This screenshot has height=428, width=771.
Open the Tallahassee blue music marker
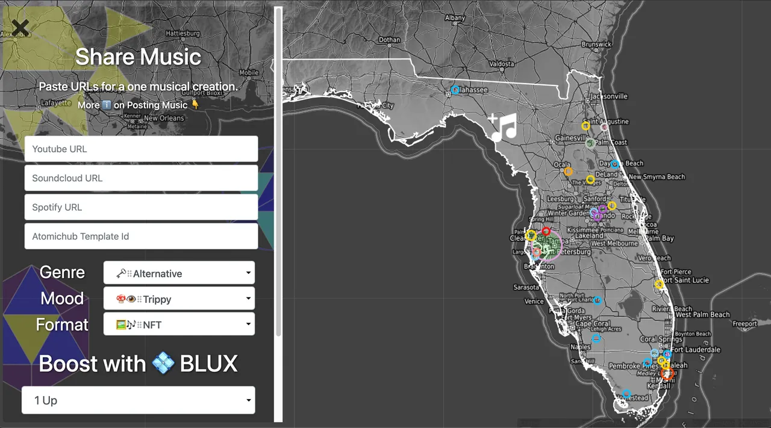(455, 90)
